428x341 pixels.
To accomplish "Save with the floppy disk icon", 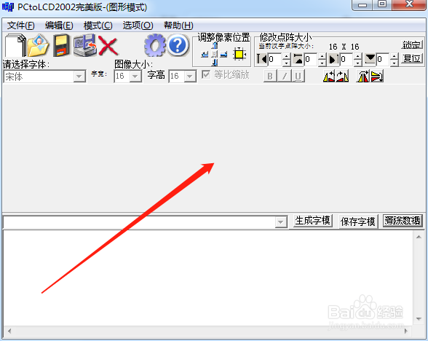I will pos(61,45).
